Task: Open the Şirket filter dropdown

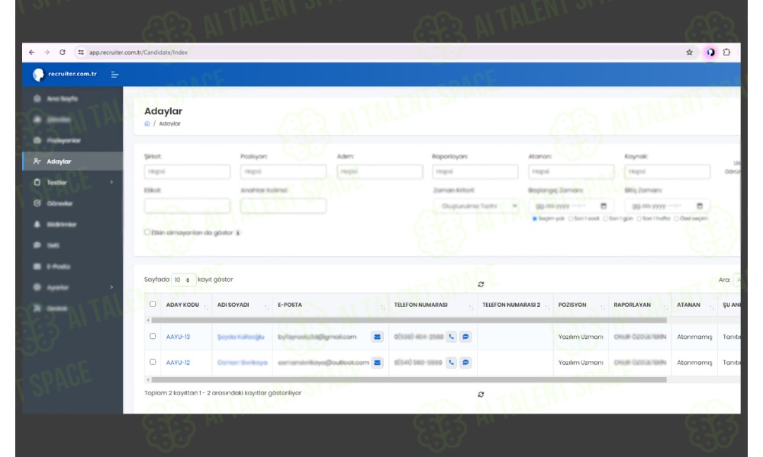Action: (x=187, y=171)
